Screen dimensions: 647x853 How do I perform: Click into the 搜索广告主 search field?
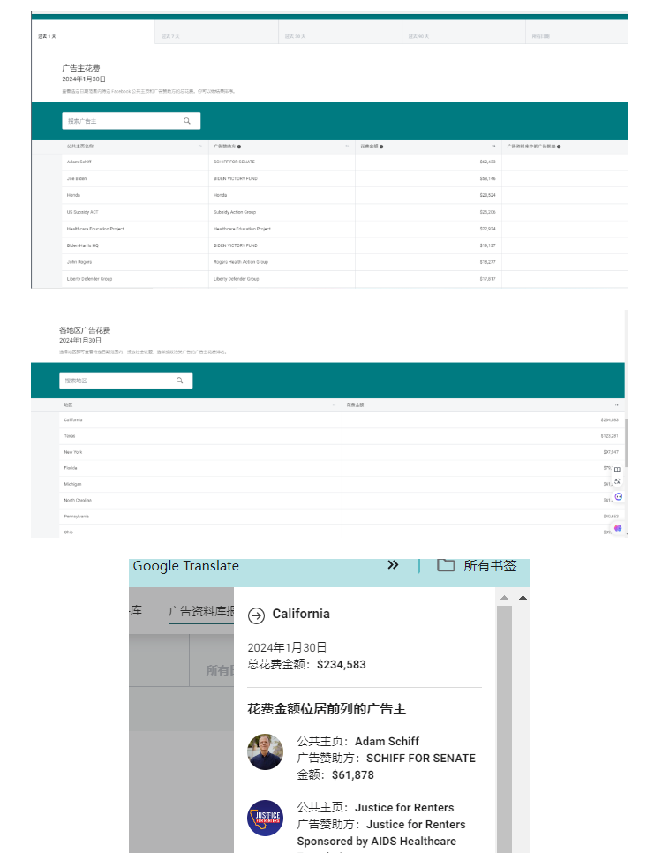pos(131,121)
